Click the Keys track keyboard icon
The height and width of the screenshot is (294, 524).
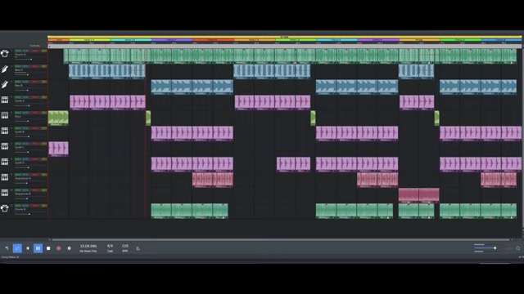pos(5,115)
